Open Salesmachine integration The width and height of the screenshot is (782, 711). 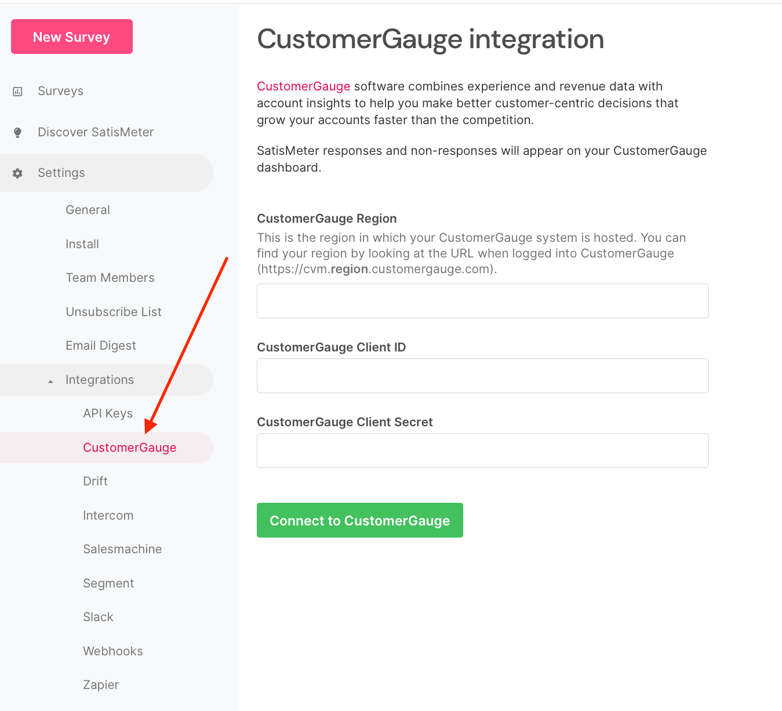122,549
